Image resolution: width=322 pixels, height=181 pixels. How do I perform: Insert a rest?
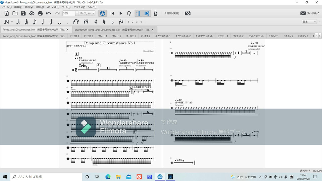coord(86,22)
